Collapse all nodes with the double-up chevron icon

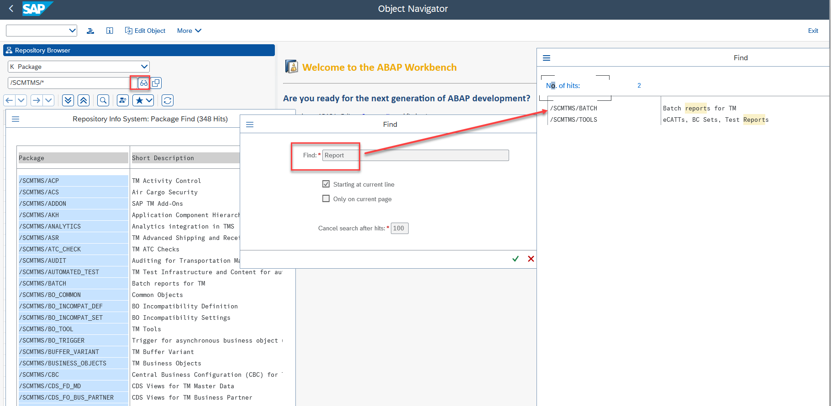coord(84,100)
